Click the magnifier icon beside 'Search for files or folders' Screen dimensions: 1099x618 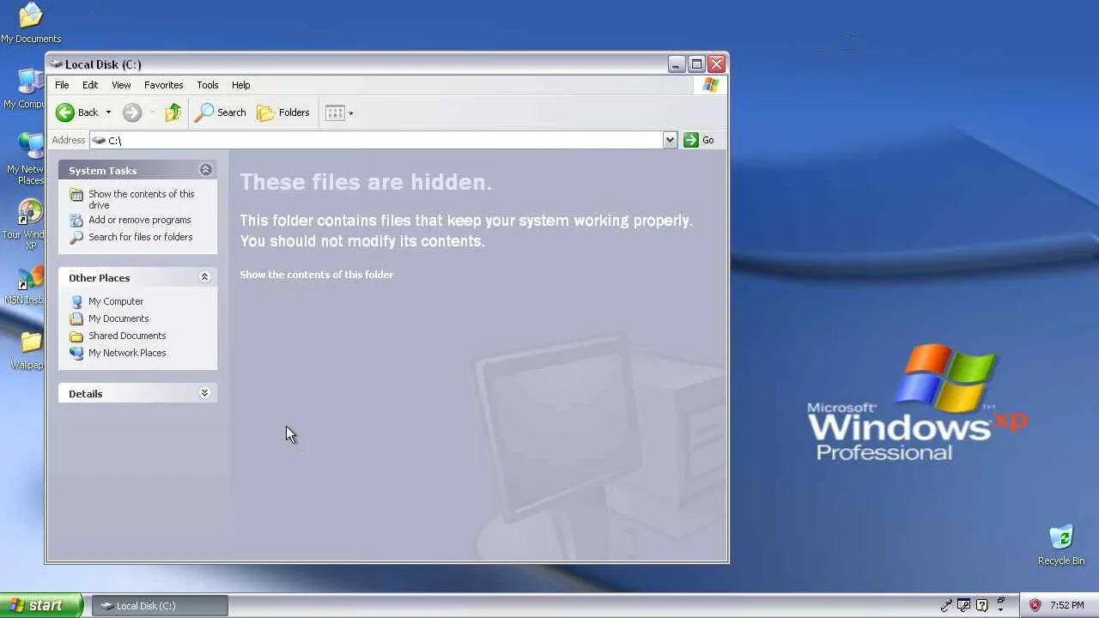point(76,237)
